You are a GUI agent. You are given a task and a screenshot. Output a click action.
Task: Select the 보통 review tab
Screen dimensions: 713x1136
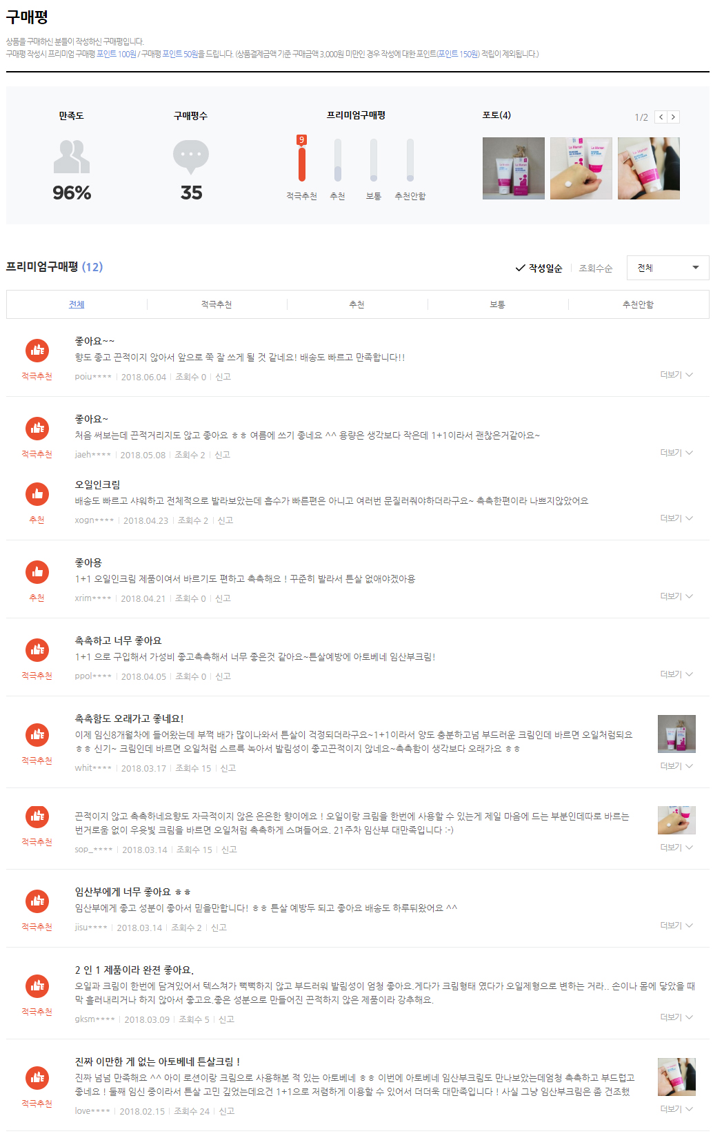click(x=497, y=304)
